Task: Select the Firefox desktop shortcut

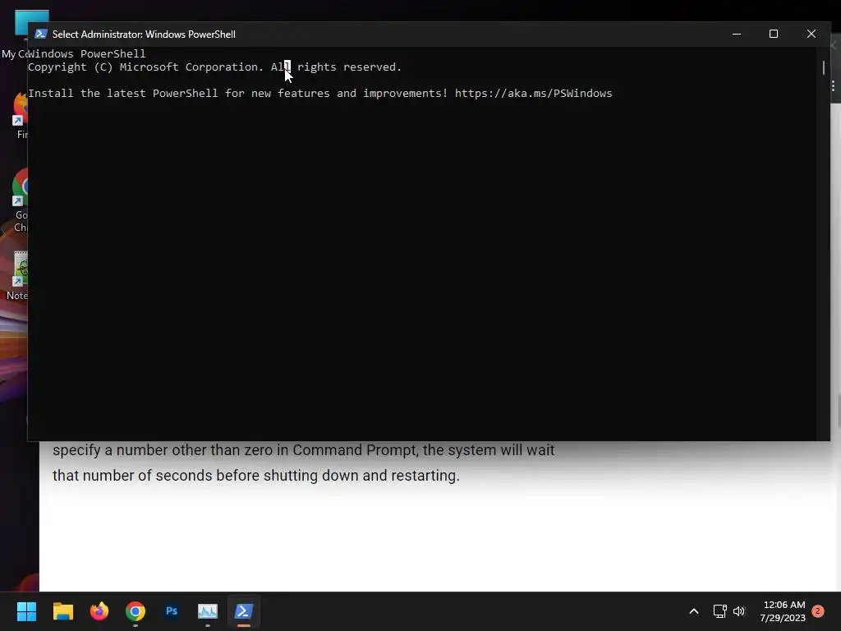Action: [21, 115]
